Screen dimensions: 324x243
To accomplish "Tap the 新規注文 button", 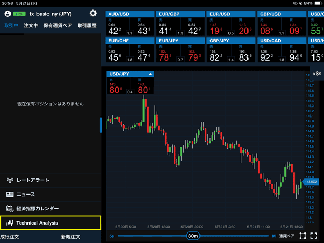I will (71, 237).
